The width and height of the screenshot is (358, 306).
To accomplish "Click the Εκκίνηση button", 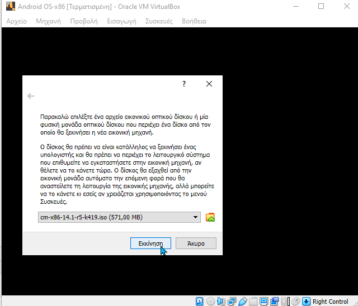I will pyautogui.click(x=150, y=243).
